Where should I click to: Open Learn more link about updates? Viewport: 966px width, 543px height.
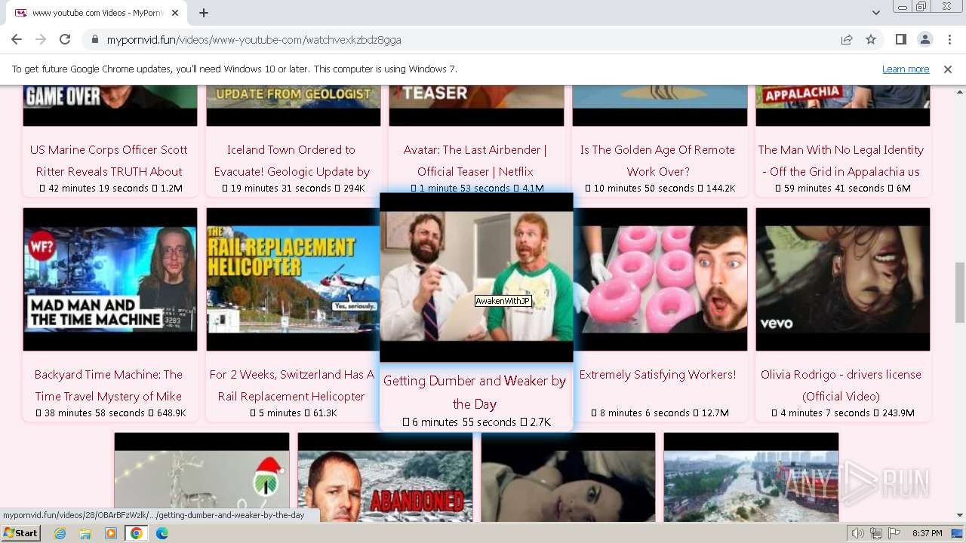906,69
